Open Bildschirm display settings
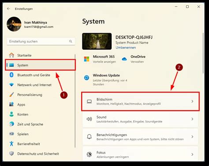Viewport: 209px width, 166px height. point(140,101)
